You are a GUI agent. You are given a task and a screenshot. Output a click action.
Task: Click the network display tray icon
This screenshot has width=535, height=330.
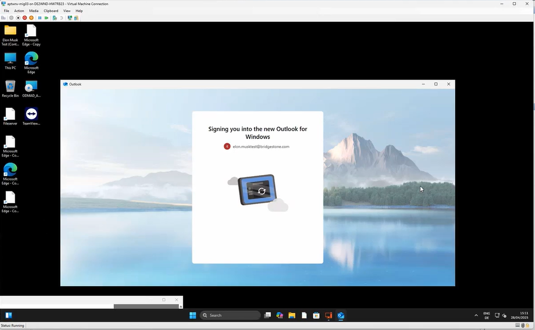click(497, 315)
